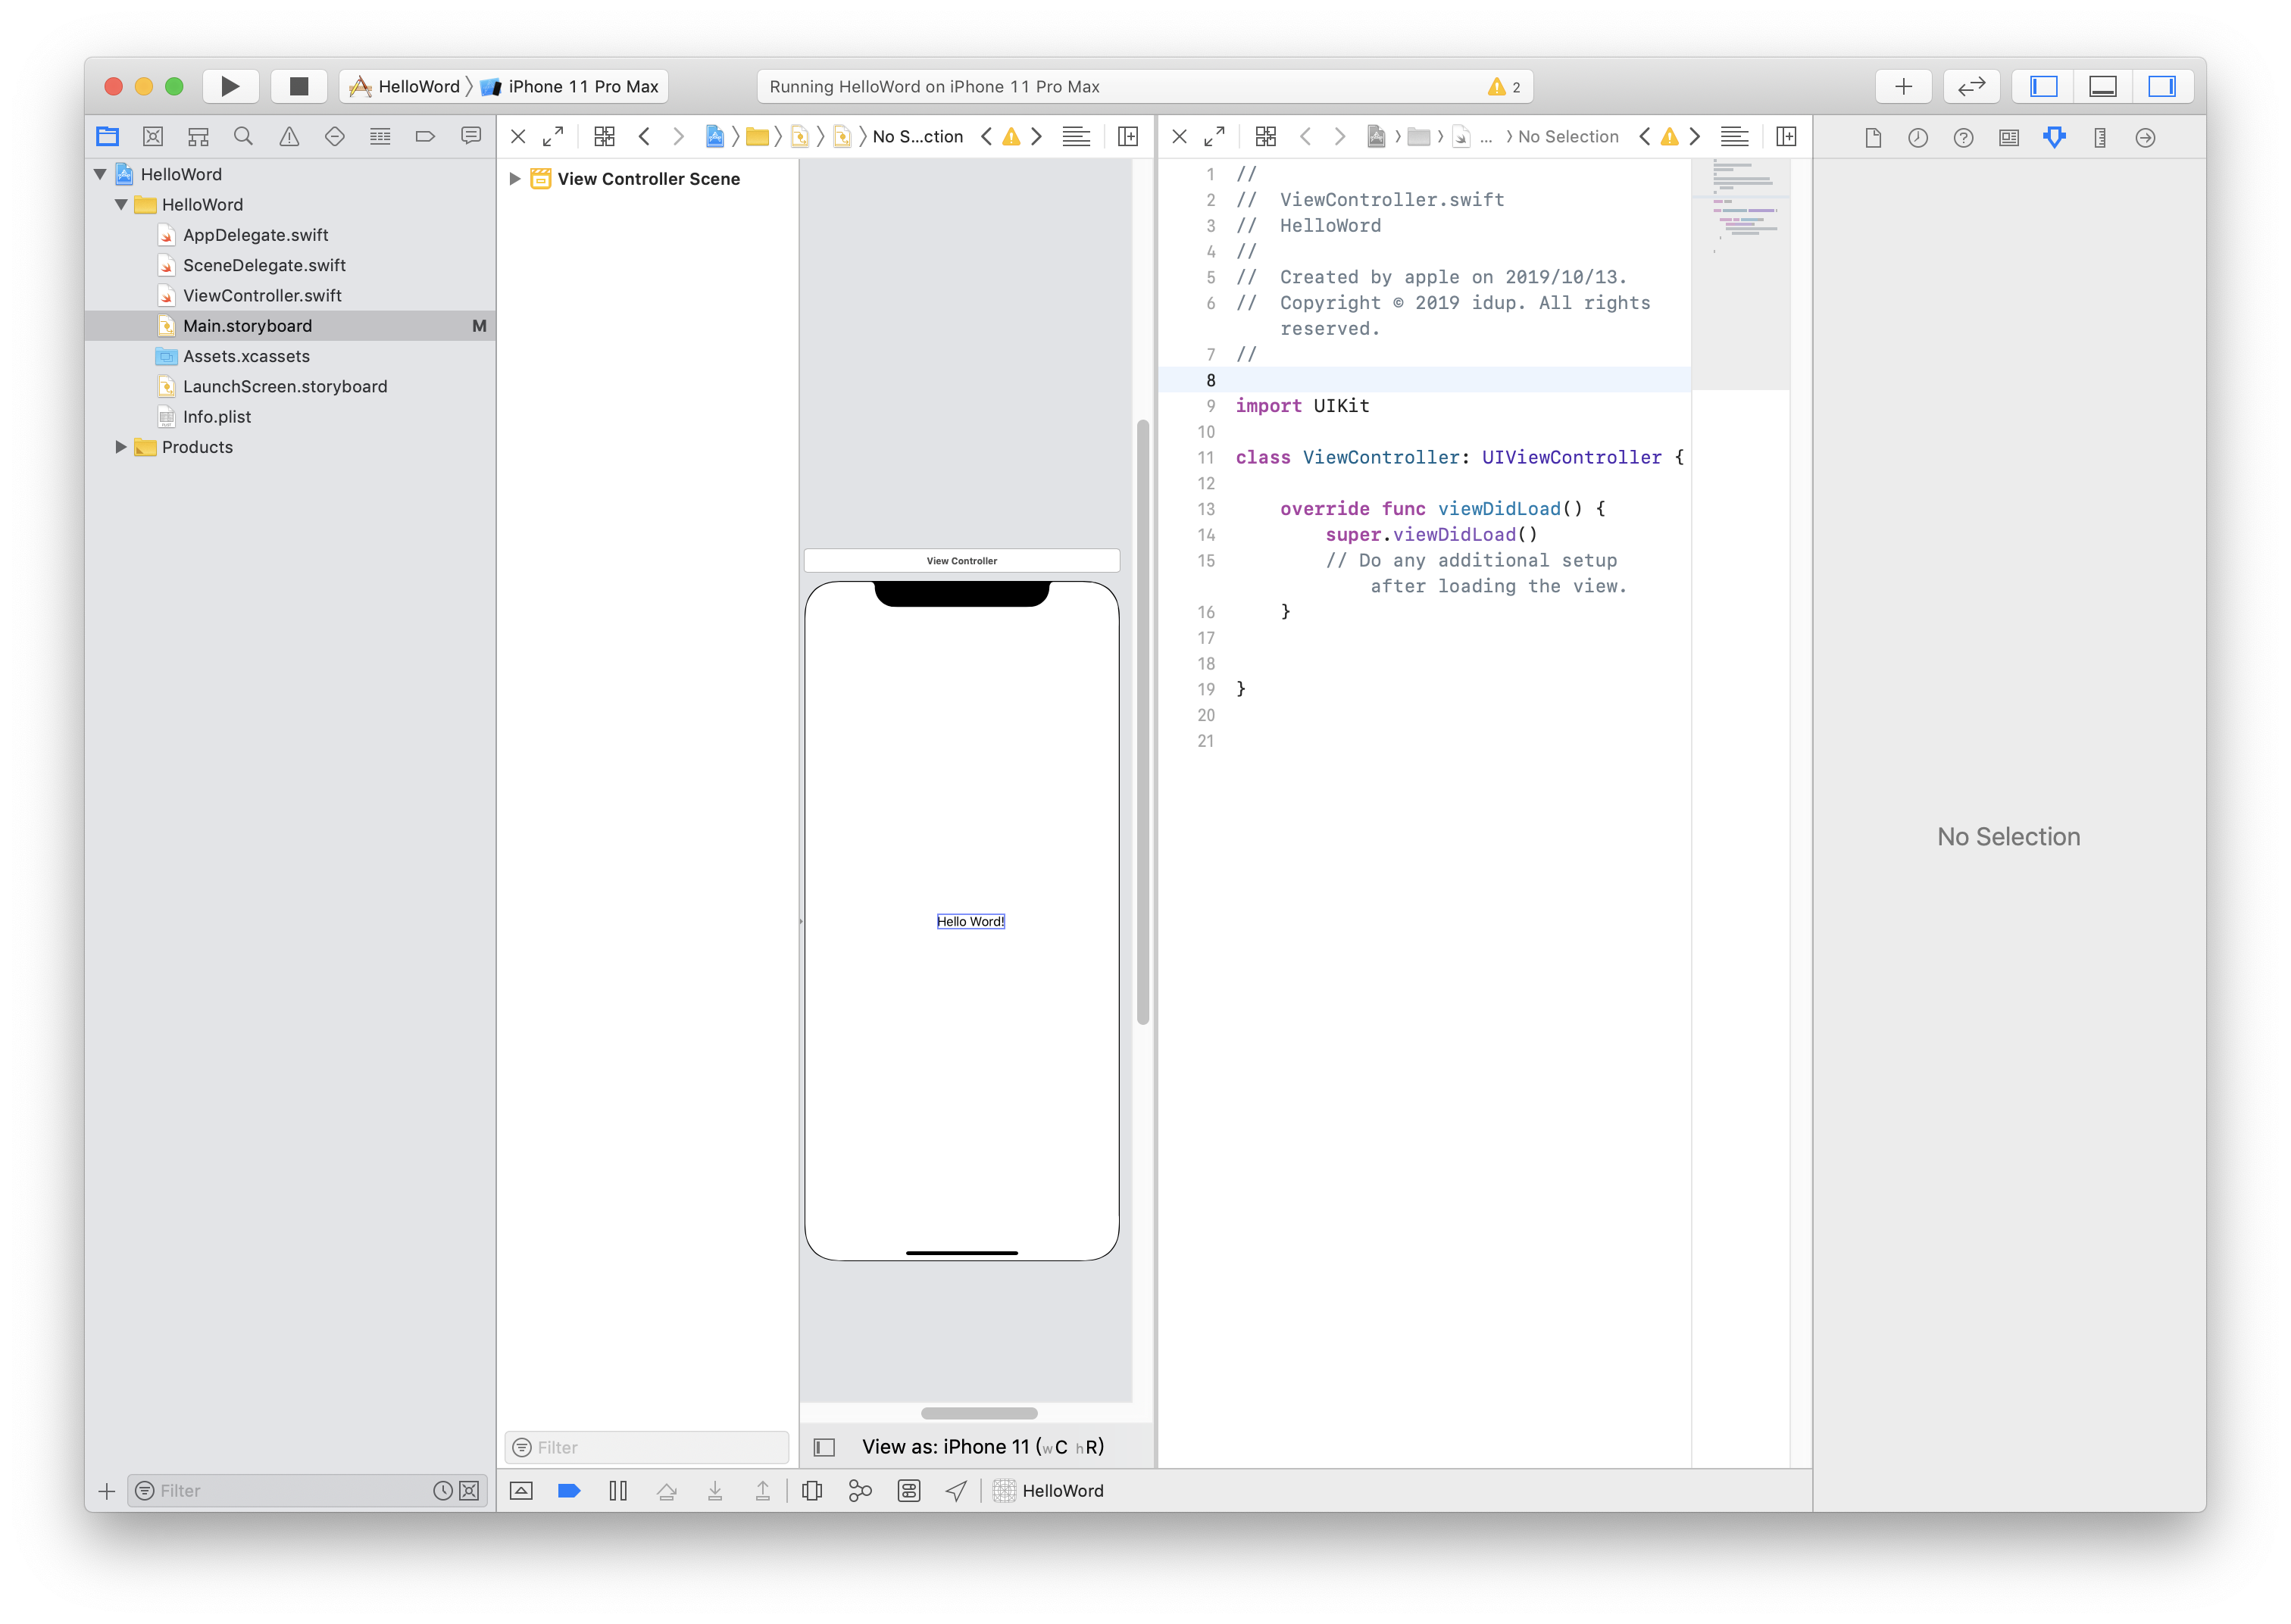Click the Stop button in toolbar
2291x1624 pixels.
click(298, 86)
